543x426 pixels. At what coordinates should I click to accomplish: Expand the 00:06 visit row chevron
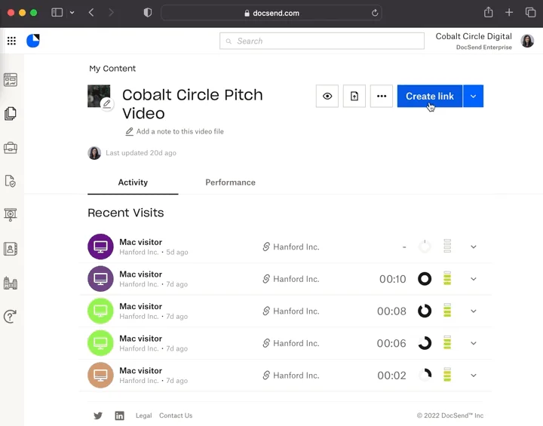click(x=474, y=343)
